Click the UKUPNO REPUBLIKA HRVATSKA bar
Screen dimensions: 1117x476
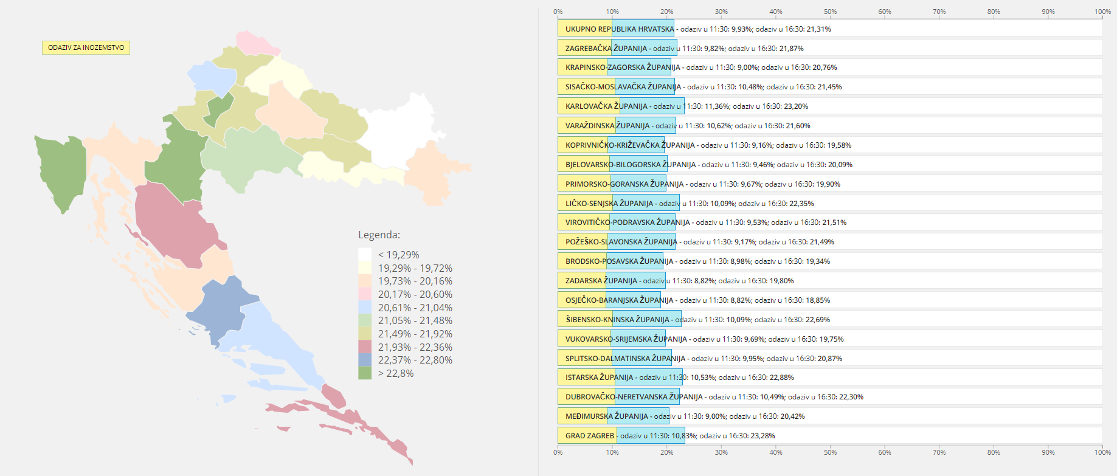coord(616,29)
